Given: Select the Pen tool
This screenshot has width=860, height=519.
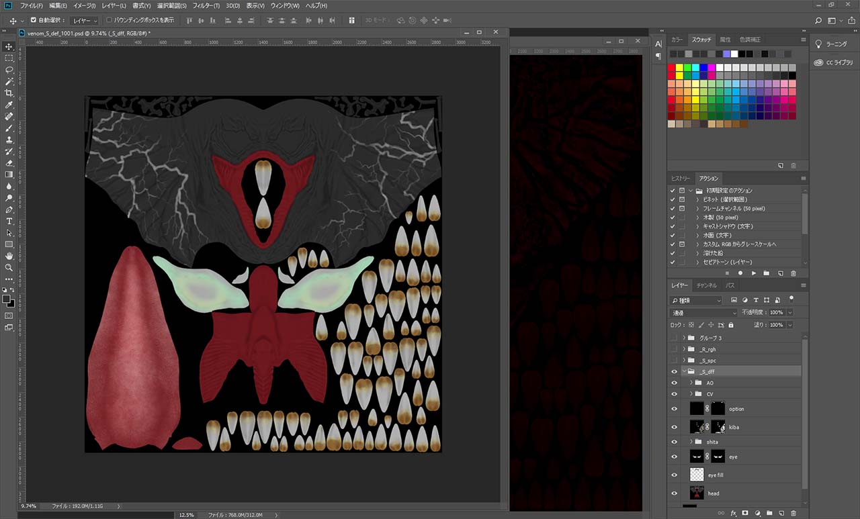Looking at the screenshot, I should click(9, 209).
